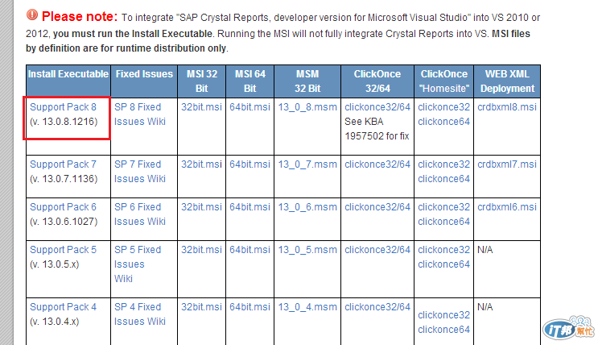Download crdbxml8.msi web deployment file
Viewport: 598px width, 345px height.
[507, 107]
